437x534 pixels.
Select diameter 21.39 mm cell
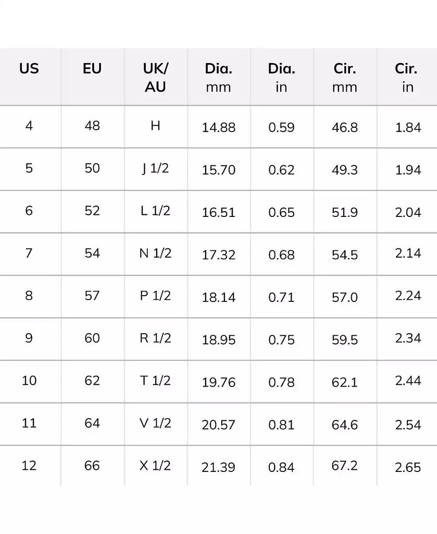click(x=218, y=467)
